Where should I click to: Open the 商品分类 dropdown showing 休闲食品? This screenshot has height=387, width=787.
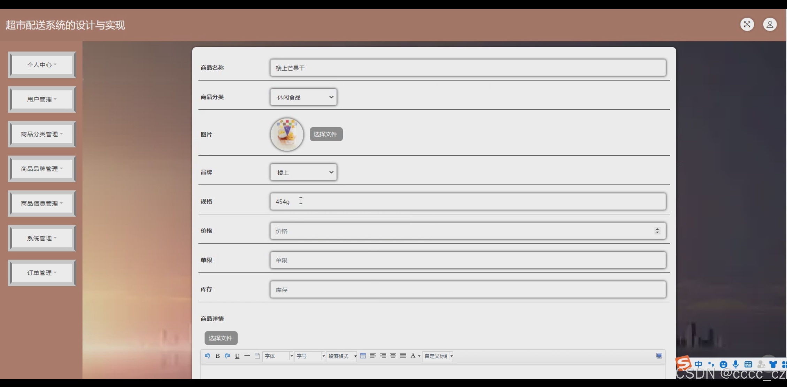(x=303, y=97)
